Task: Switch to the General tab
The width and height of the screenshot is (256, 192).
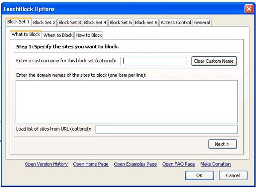Action: click(x=202, y=23)
